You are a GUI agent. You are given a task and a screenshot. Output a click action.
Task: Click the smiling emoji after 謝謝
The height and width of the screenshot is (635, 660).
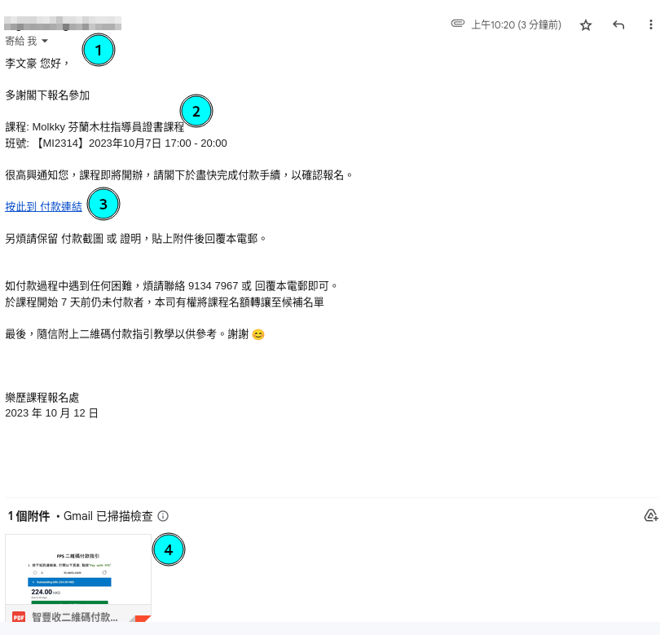tap(258, 334)
